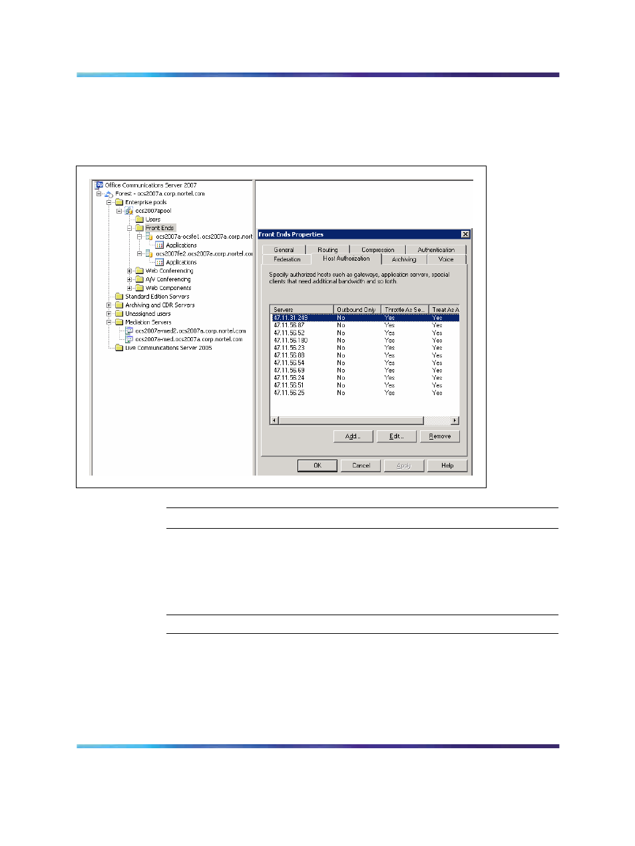Select the Web Conferencing folder icon

[x=140, y=271]
